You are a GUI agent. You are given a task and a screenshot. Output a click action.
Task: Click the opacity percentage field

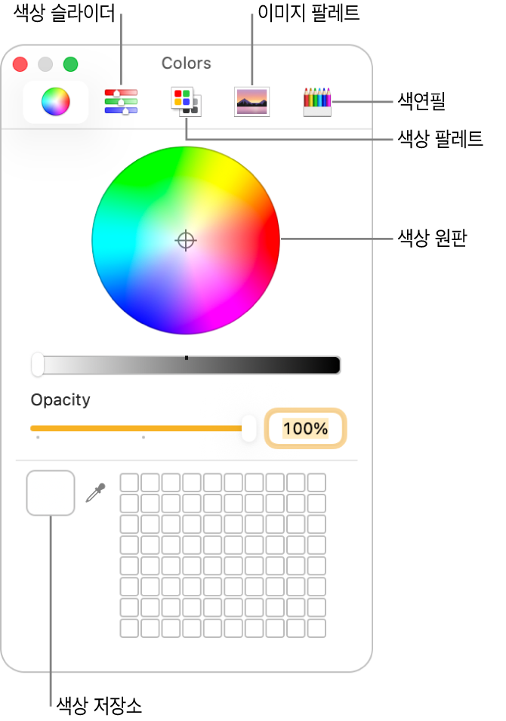click(x=306, y=429)
